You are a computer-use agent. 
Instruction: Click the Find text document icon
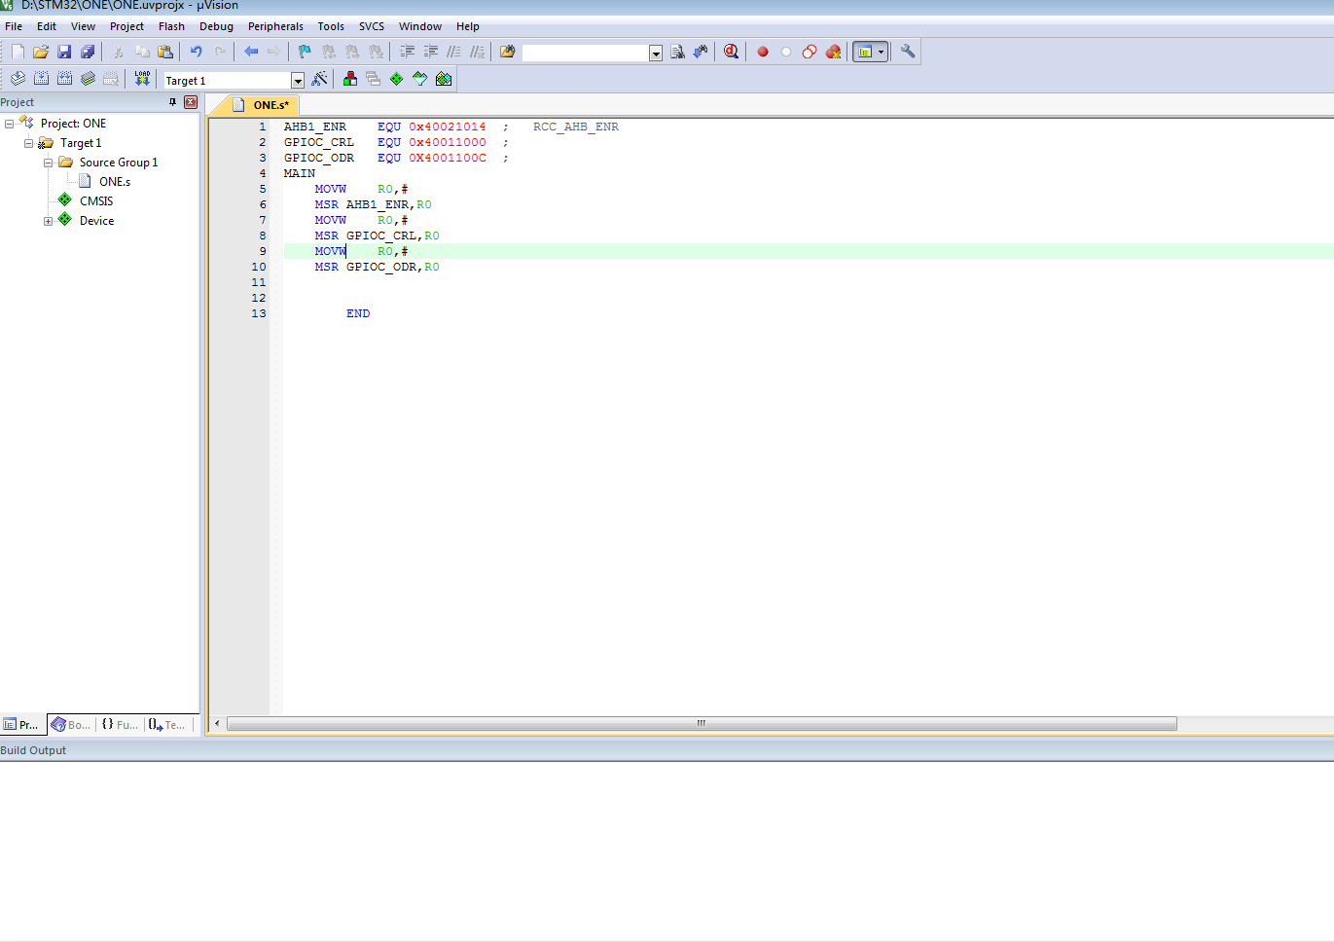coord(677,52)
